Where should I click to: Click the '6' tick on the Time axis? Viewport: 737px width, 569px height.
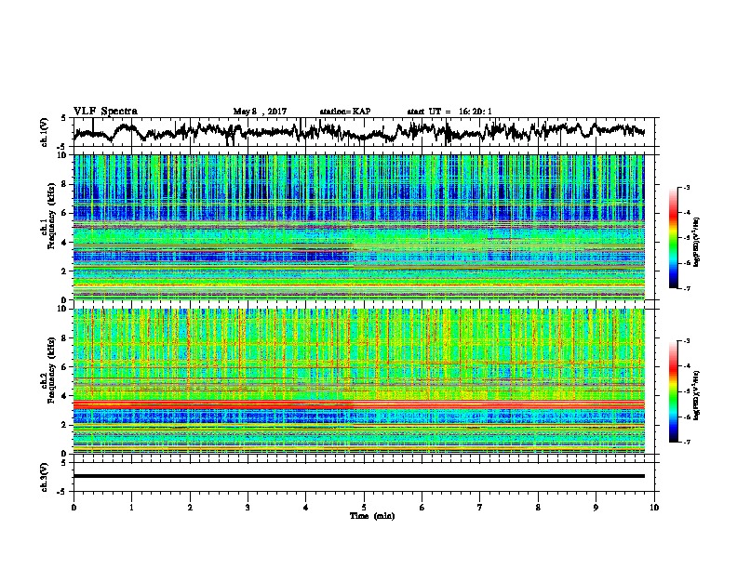tap(422, 508)
